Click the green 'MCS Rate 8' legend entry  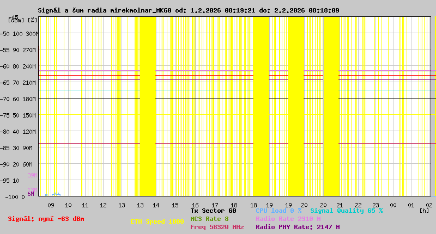click(x=209, y=219)
